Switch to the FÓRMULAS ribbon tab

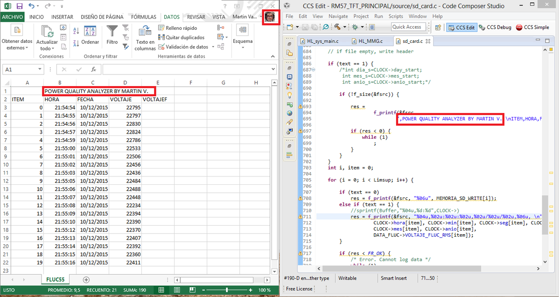tap(144, 17)
